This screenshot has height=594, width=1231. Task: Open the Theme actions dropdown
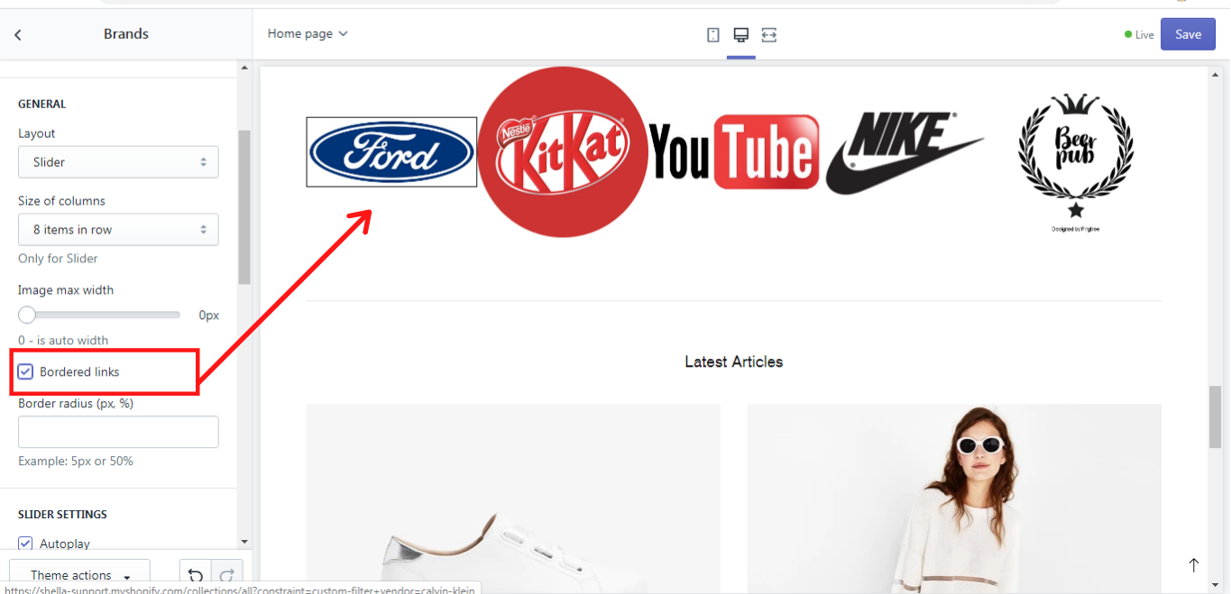(79, 575)
